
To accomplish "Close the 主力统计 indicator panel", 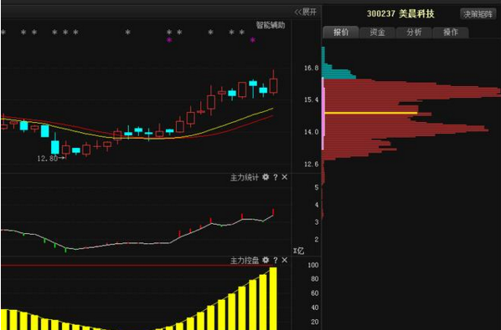I will tap(284, 177).
